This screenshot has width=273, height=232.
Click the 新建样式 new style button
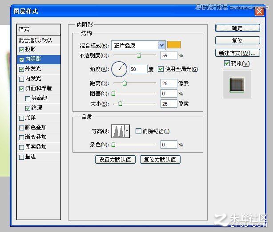pyautogui.click(x=237, y=53)
